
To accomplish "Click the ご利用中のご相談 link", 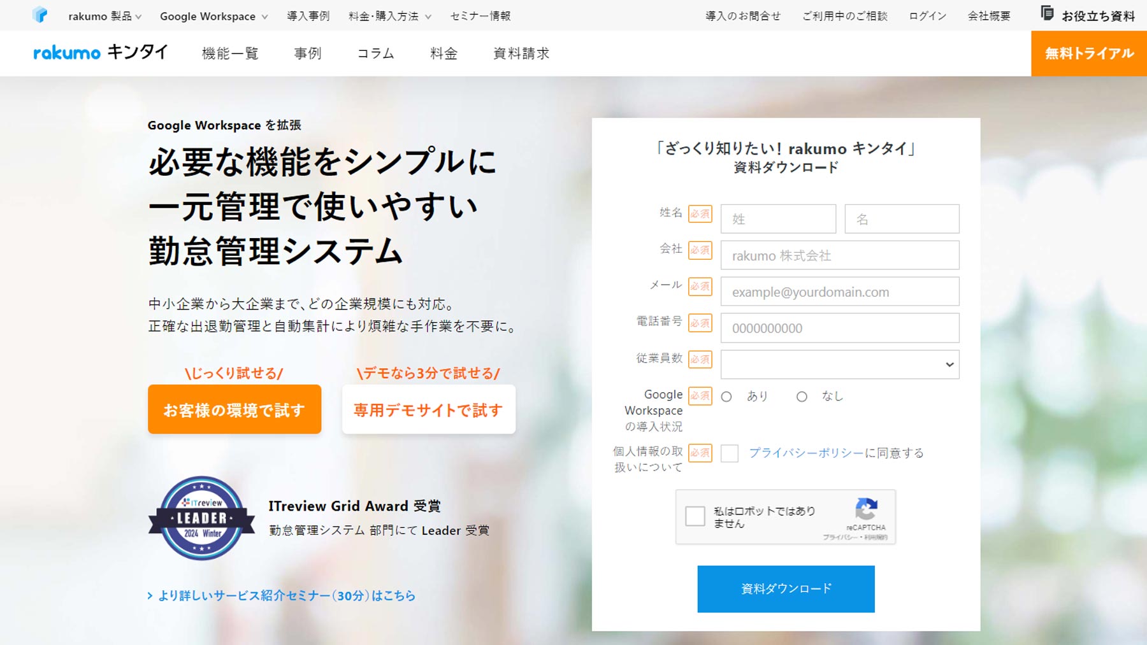I will [845, 16].
